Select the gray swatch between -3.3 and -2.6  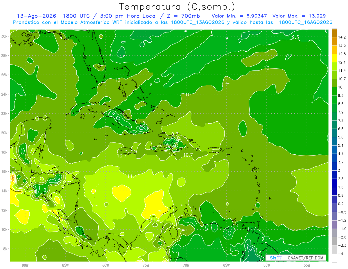point(334,241)
